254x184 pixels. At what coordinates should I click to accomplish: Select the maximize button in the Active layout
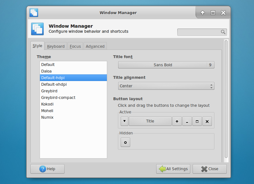(x=197, y=121)
